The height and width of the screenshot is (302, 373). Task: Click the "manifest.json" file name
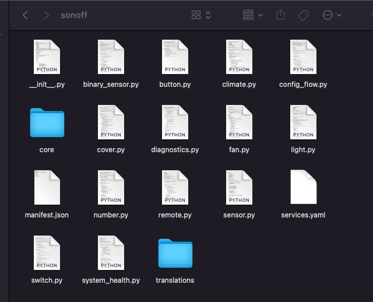pyautogui.click(x=47, y=215)
